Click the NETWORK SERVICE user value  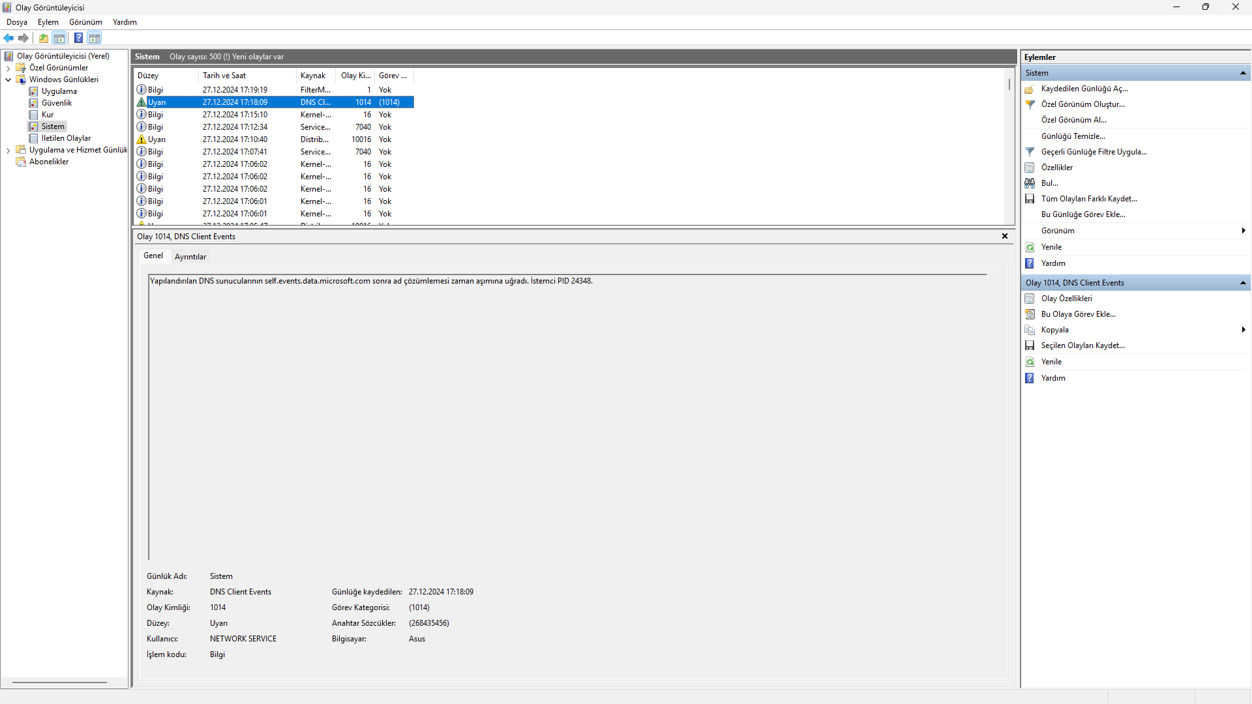(x=243, y=639)
